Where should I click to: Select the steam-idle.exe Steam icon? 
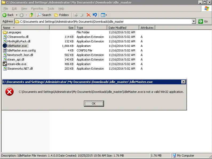[x=5, y=64]
